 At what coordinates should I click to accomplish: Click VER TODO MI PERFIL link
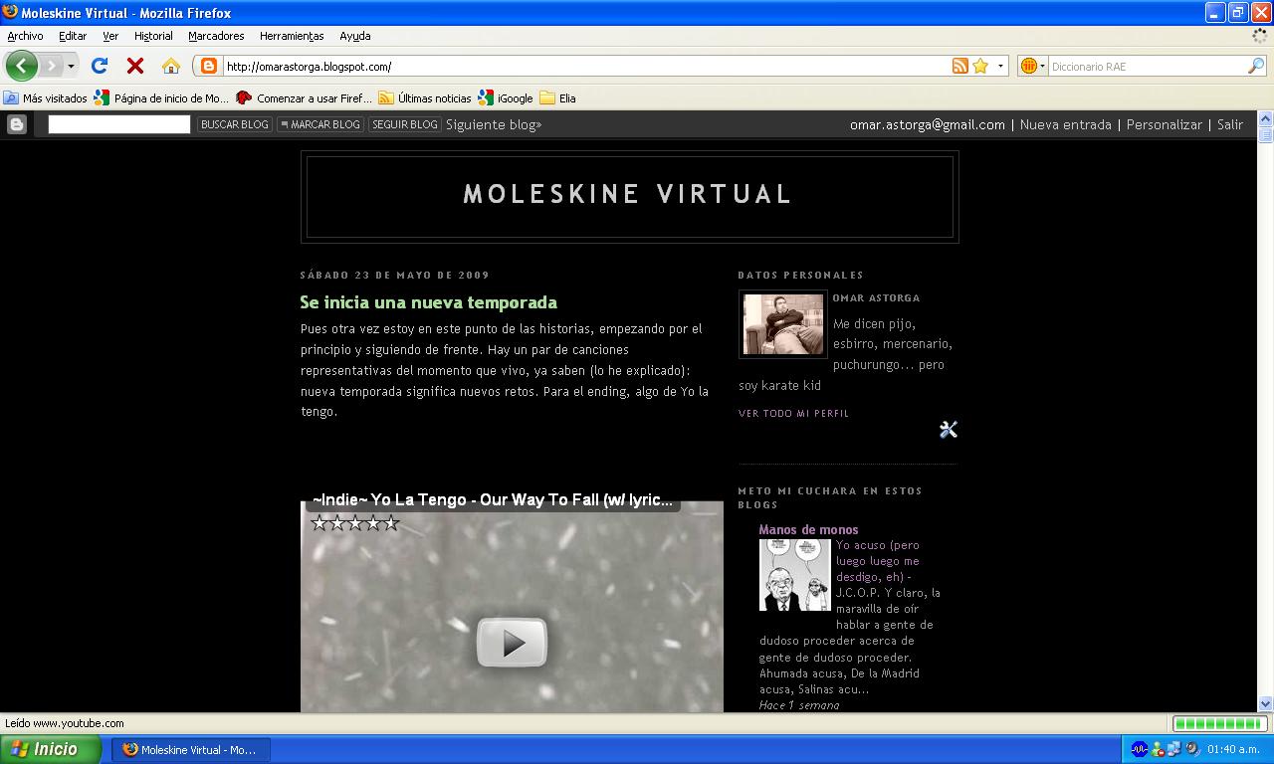[793, 413]
